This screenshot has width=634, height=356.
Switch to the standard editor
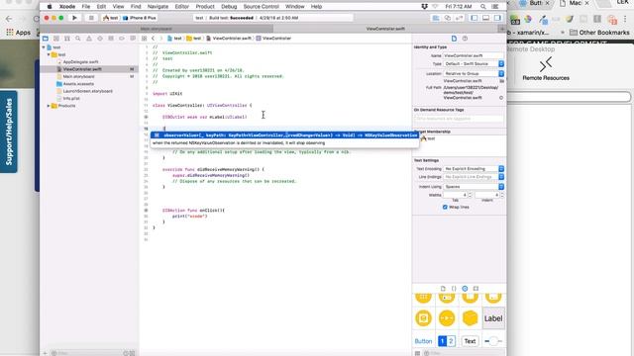coord(436,18)
